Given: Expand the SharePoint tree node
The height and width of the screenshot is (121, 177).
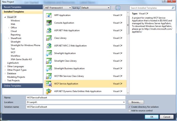Looking at the screenshot, I should point(9,38).
